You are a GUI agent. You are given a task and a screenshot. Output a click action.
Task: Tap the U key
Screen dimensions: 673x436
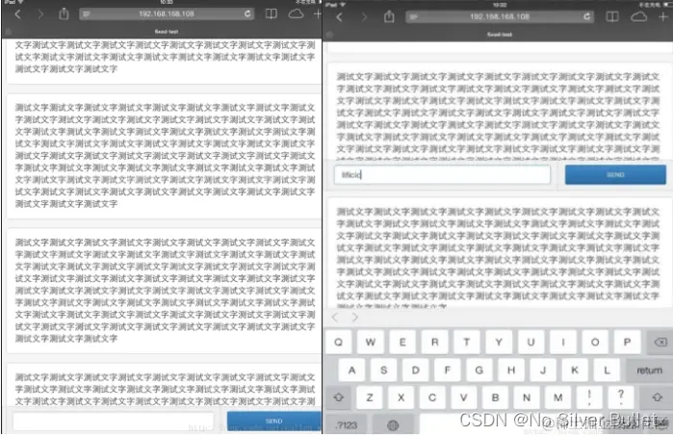coord(531,342)
